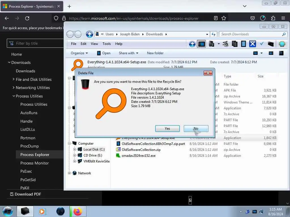Click the Cut scissors toolbar icon
Screen dimensions: 290x217
pyautogui.click(x=225, y=44)
